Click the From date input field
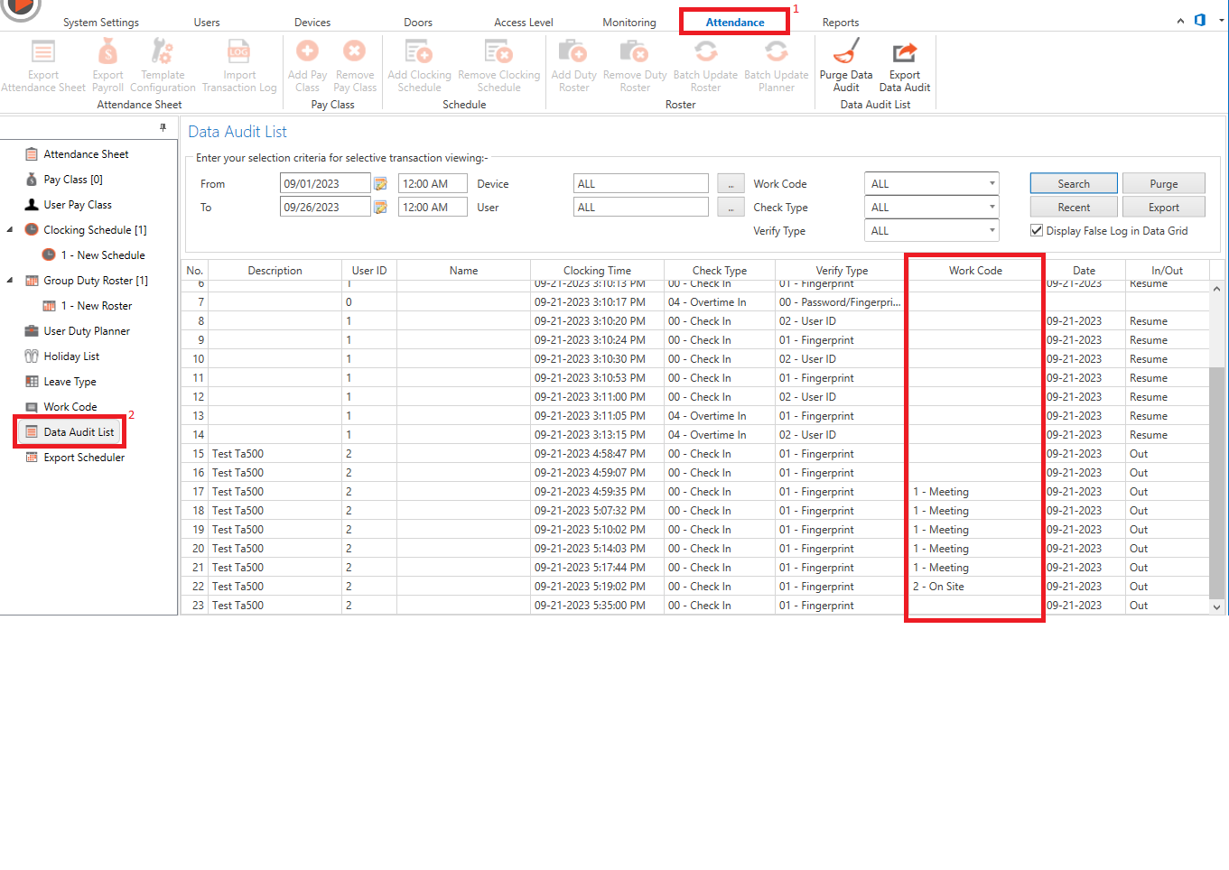Image resolution: width=1229 pixels, height=870 pixels. tap(325, 183)
